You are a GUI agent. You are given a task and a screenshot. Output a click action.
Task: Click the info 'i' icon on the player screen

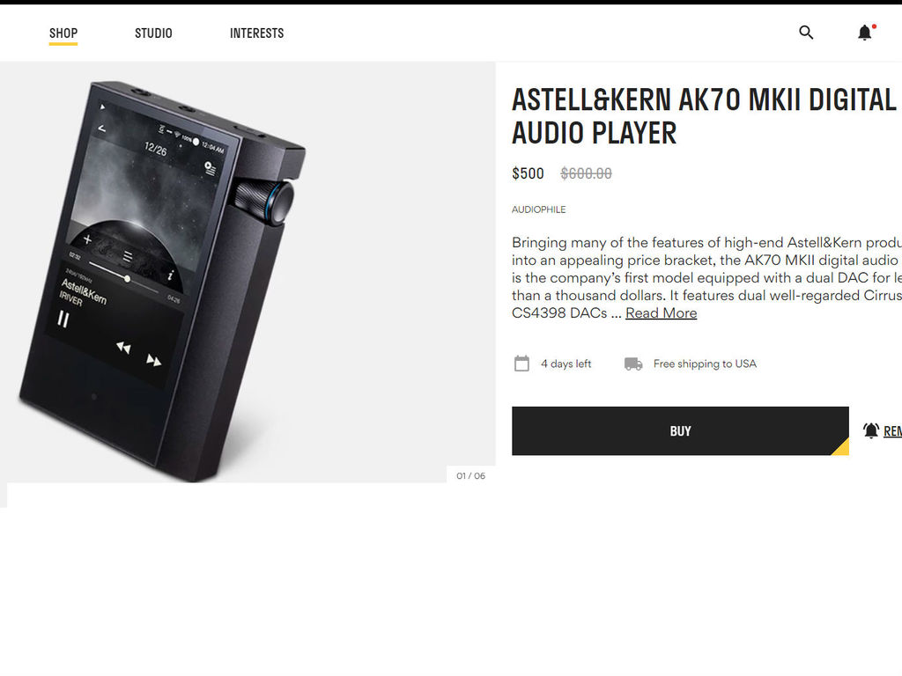coord(170,276)
